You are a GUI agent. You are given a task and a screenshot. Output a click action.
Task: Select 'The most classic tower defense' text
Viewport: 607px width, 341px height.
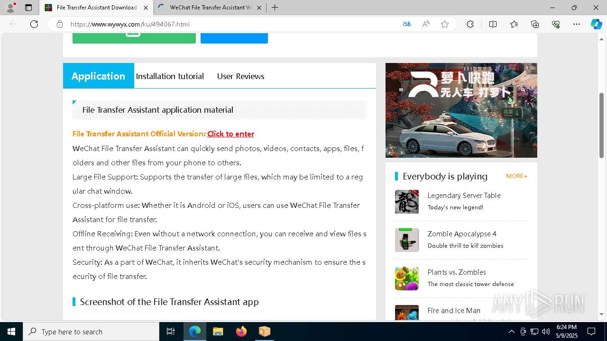[x=470, y=284]
